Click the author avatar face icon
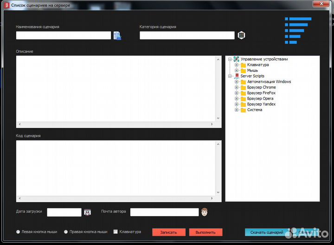334x245 pixels. click(204, 212)
